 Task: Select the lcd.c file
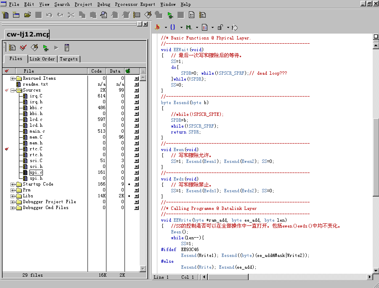click(36, 119)
